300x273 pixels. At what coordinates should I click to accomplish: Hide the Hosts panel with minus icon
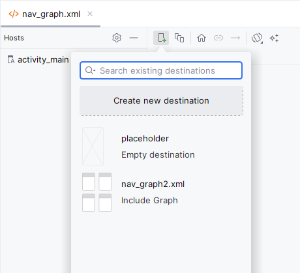(134, 38)
